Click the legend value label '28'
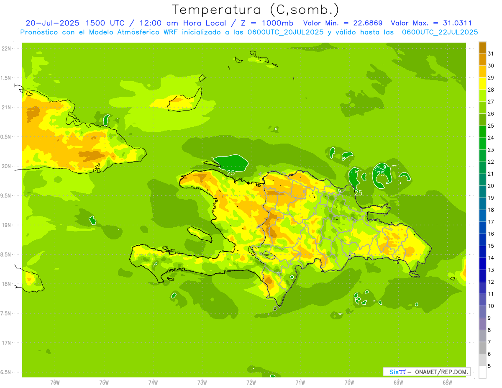 click(491, 90)
